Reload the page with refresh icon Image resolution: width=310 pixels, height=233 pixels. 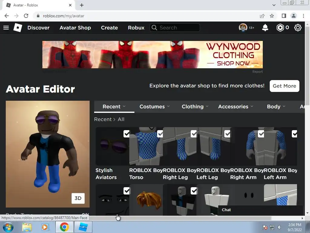point(26,16)
